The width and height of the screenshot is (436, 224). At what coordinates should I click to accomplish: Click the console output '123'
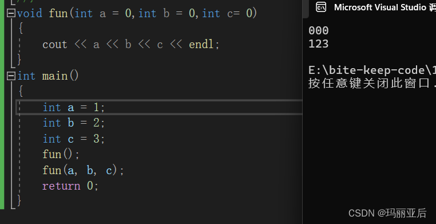[x=319, y=44]
